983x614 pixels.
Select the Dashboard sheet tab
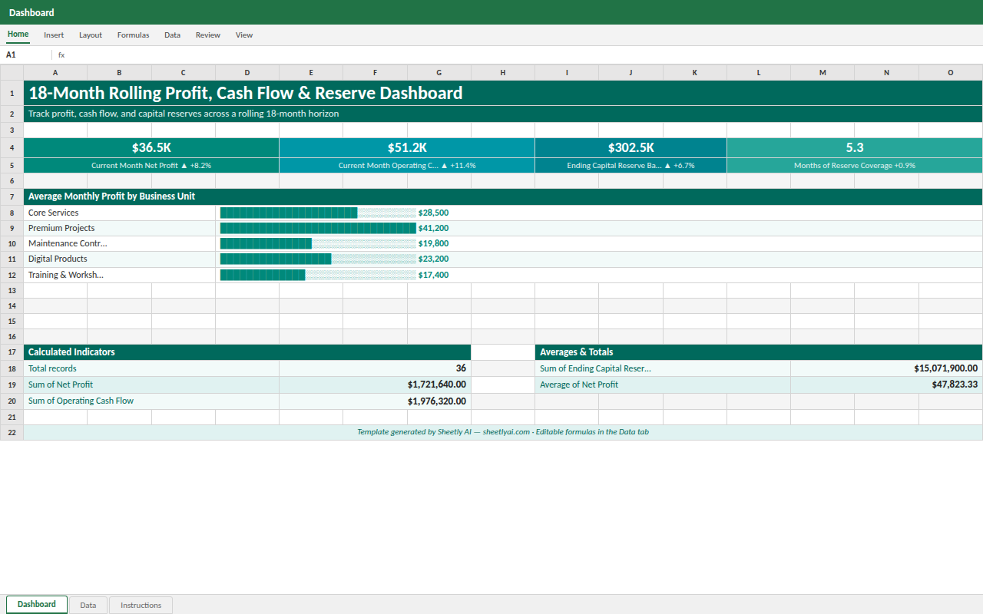click(37, 605)
